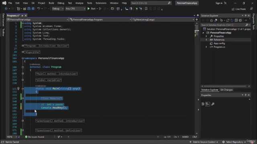This screenshot has width=257, height=144.
Task: Click the split editor plus icon
Action: click(x=197, y=20)
